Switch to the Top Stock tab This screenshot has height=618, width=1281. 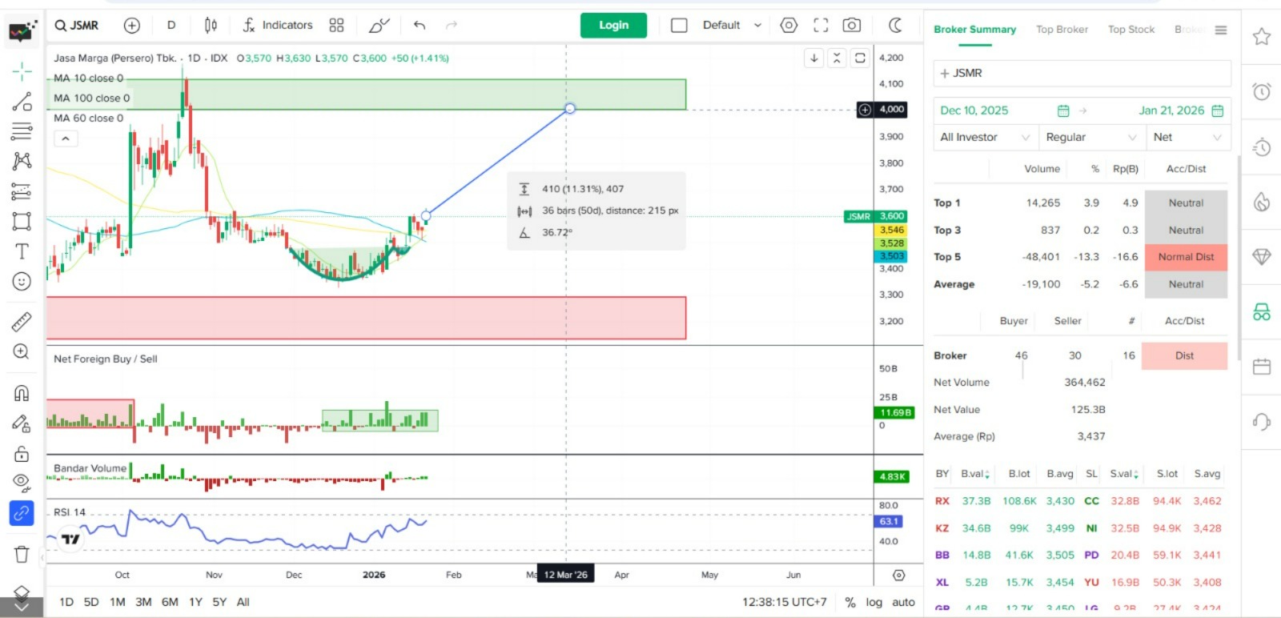(x=1131, y=30)
